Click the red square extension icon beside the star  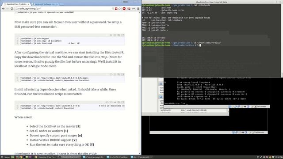click(x=116, y=8)
